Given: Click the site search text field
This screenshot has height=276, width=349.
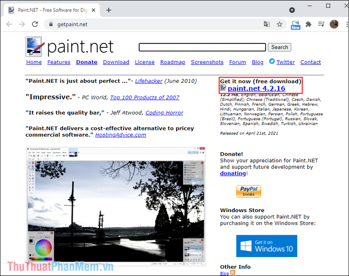Looking at the screenshot, I should click(x=202, y=47).
